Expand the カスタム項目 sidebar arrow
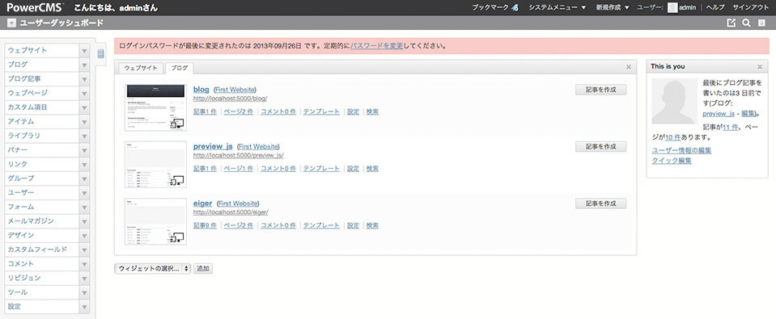The width and height of the screenshot is (776, 319). pos(84,107)
